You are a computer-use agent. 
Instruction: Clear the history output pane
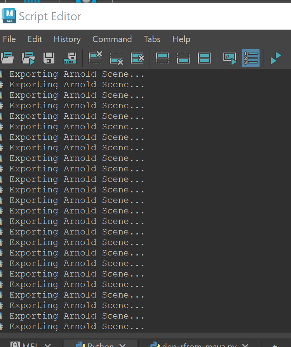point(95,58)
